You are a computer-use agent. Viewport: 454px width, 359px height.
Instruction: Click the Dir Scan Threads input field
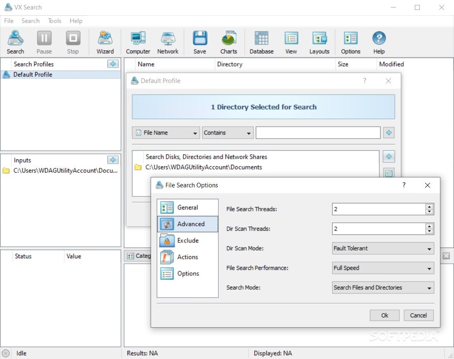(x=379, y=229)
